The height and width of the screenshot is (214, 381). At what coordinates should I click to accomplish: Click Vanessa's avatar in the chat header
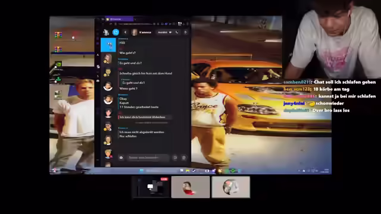(x=135, y=32)
